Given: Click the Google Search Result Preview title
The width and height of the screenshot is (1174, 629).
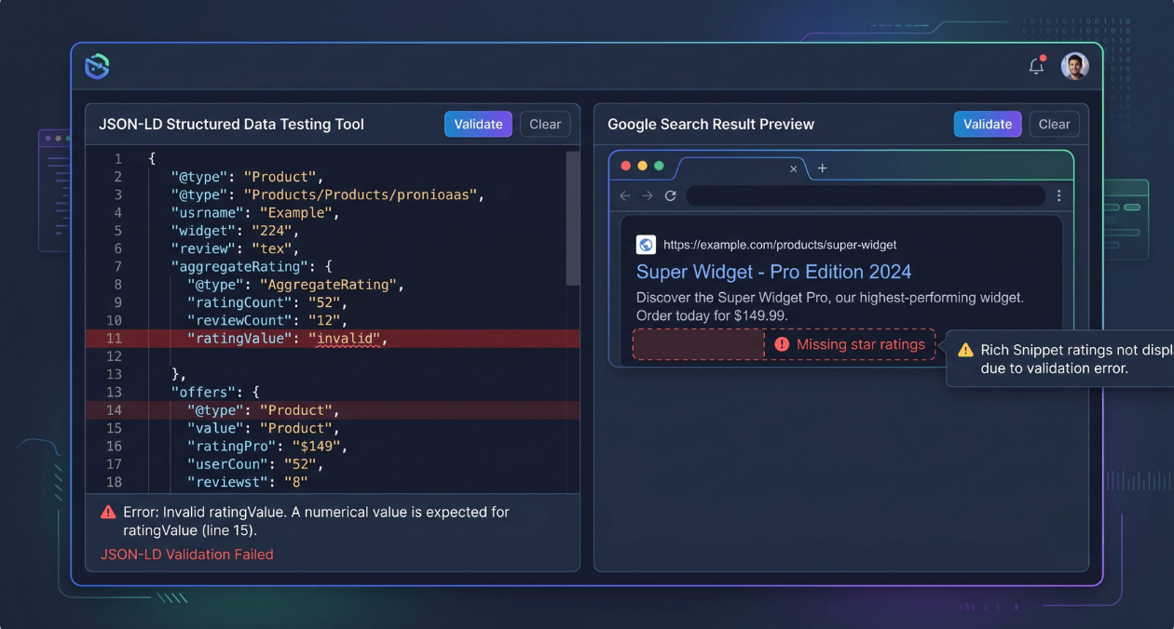Looking at the screenshot, I should point(711,124).
